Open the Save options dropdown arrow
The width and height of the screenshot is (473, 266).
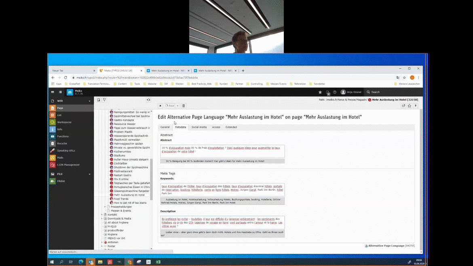pos(177,106)
